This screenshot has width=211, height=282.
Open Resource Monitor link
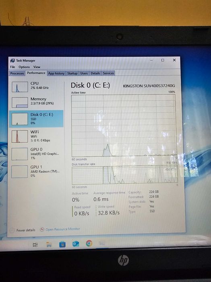[x=63, y=229]
